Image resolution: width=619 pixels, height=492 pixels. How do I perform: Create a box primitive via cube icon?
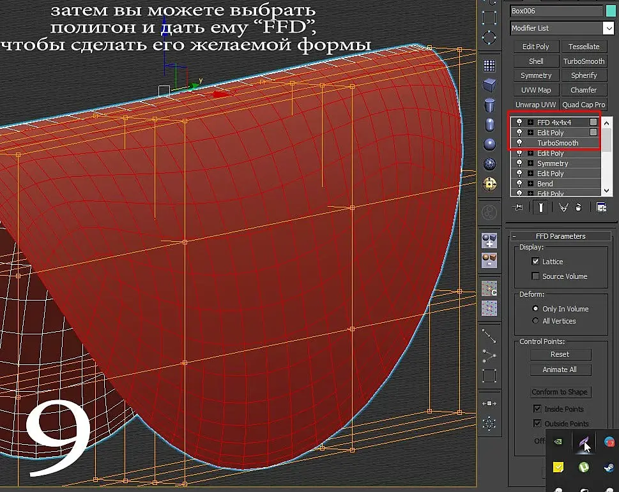tap(489, 85)
